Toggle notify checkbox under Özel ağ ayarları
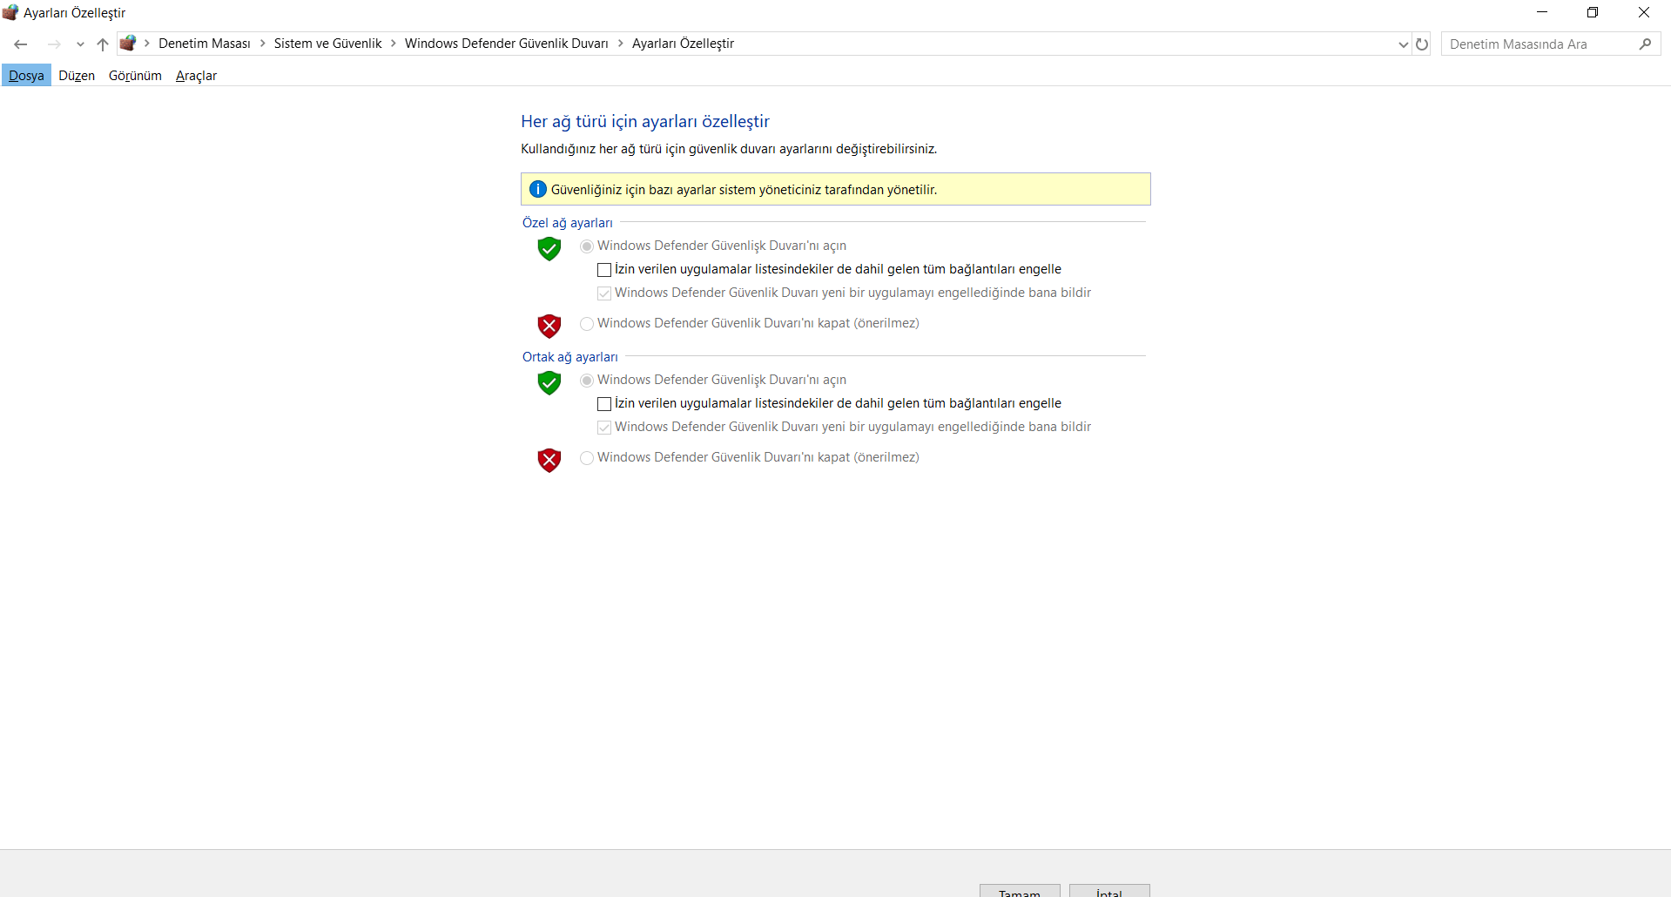The width and height of the screenshot is (1671, 897). point(604,293)
